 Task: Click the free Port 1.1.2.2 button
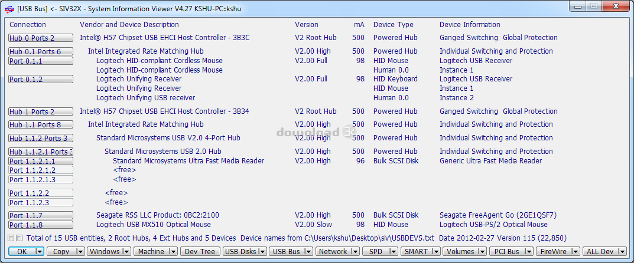tap(41, 193)
